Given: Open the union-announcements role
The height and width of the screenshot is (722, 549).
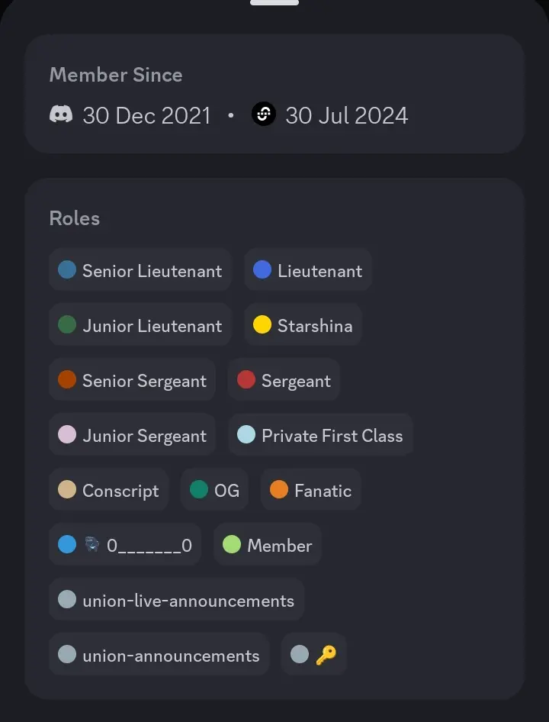Looking at the screenshot, I should click(x=159, y=655).
